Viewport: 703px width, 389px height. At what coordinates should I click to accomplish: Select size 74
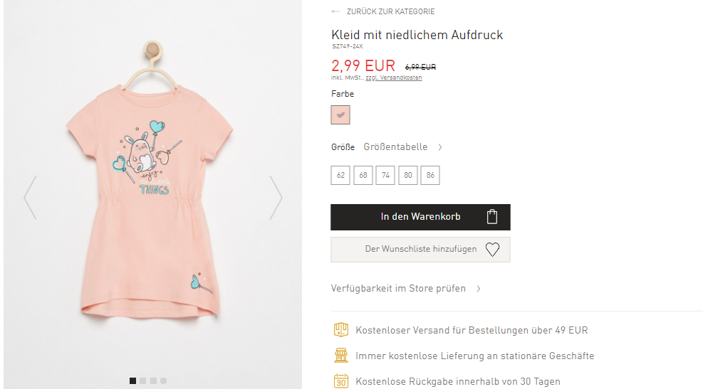point(385,175)
